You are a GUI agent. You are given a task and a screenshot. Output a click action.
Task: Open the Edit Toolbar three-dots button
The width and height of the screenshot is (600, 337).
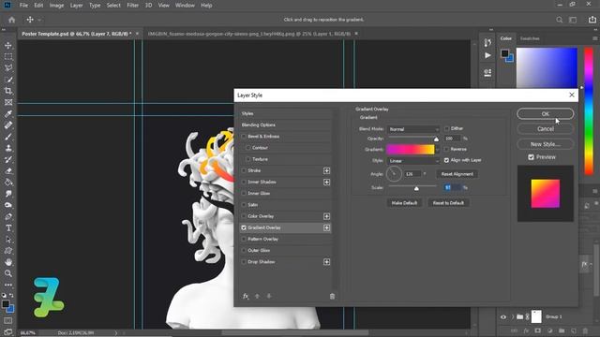pos(8,285)
